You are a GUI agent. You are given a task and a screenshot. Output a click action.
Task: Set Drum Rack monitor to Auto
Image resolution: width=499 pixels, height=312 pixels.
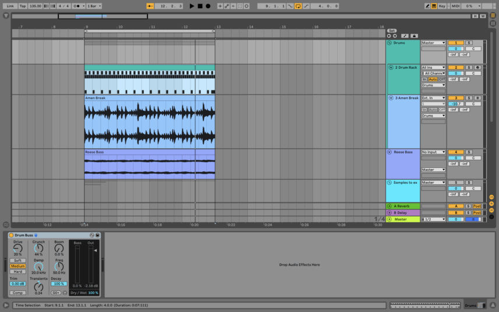tap(433, 79)
